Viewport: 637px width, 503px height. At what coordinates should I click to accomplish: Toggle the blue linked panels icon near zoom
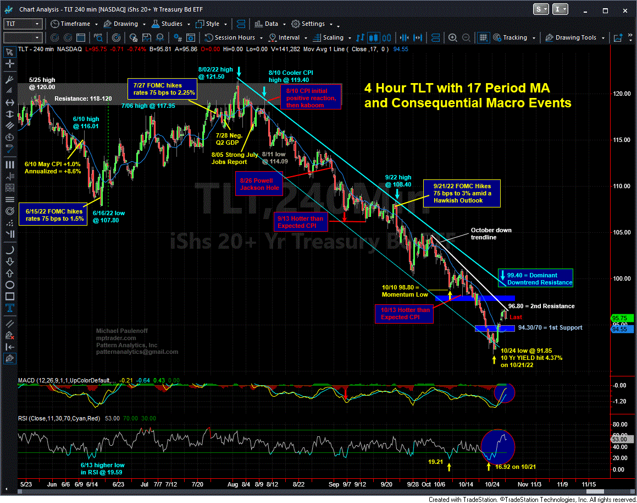(435, 38)
